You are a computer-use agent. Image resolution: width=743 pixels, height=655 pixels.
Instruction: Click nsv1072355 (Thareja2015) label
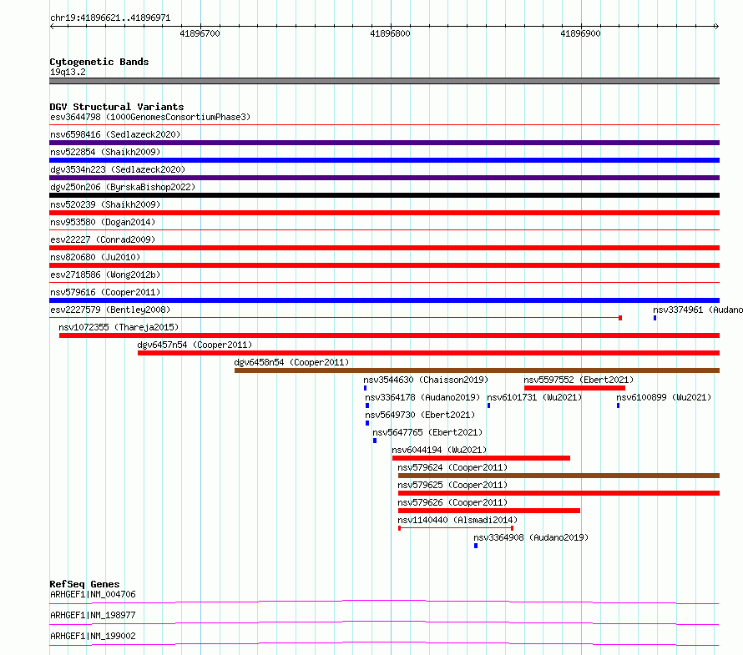coord(119,327)
